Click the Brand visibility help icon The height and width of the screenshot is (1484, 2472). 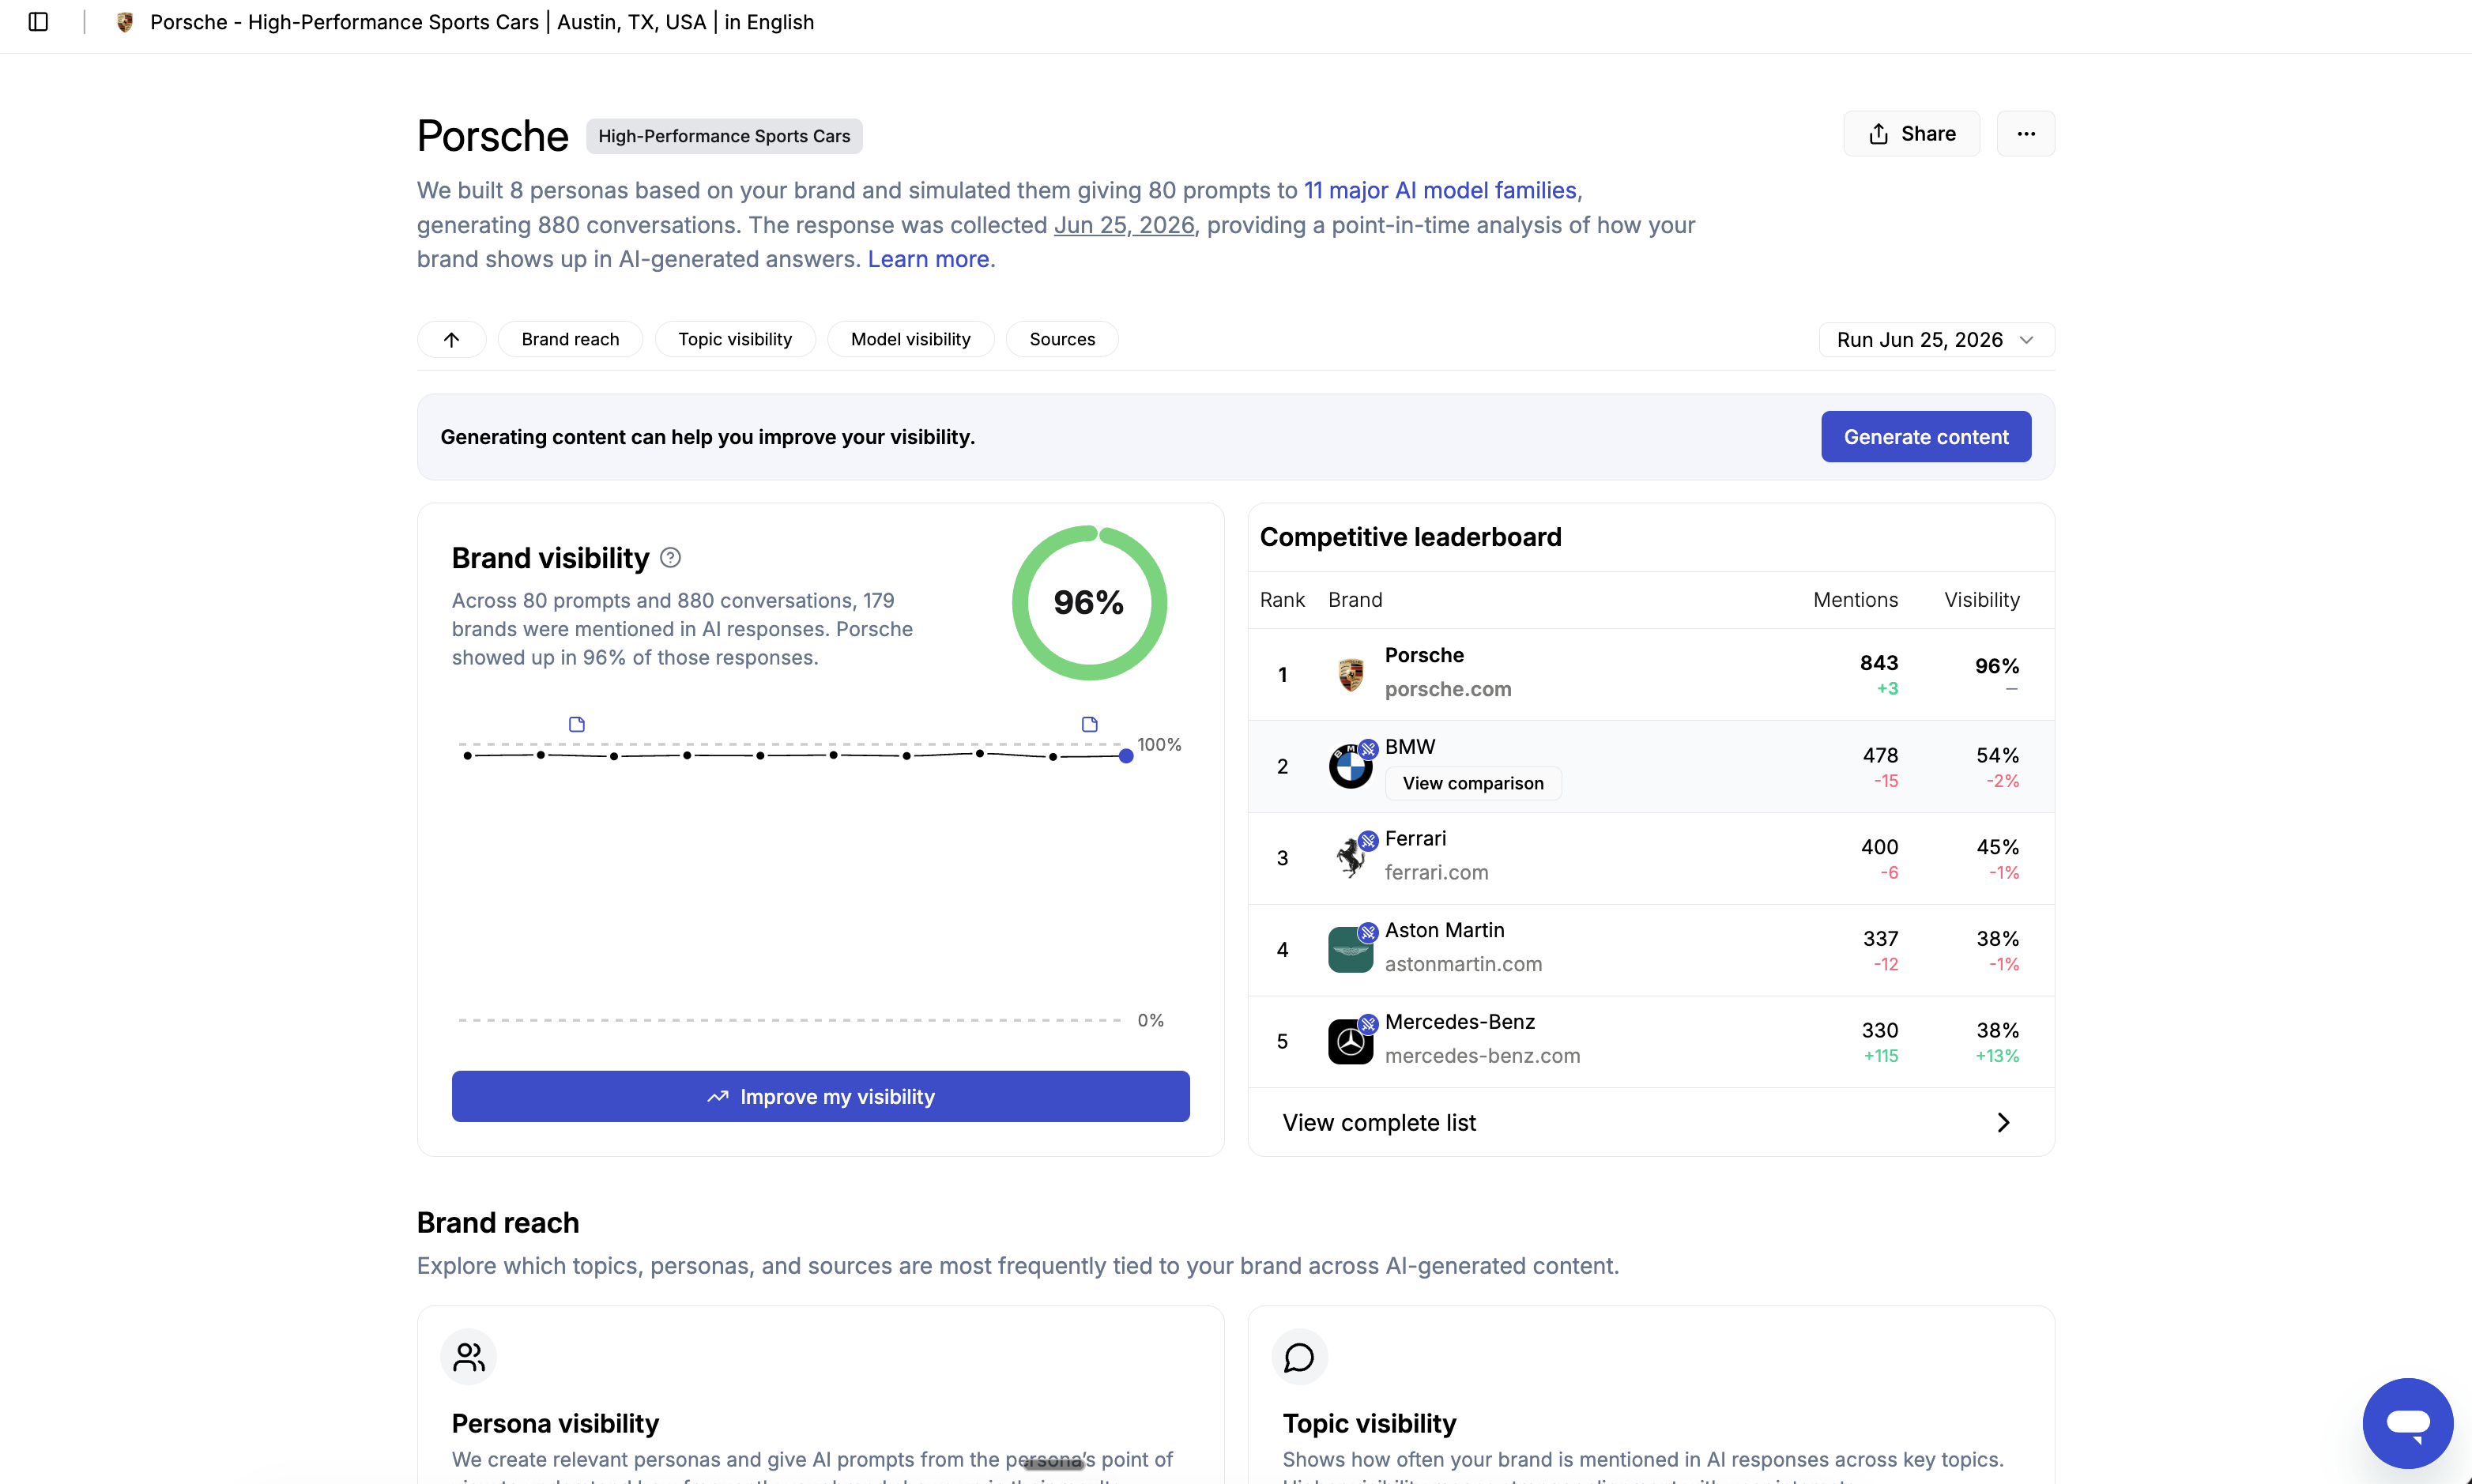point(671,558)
